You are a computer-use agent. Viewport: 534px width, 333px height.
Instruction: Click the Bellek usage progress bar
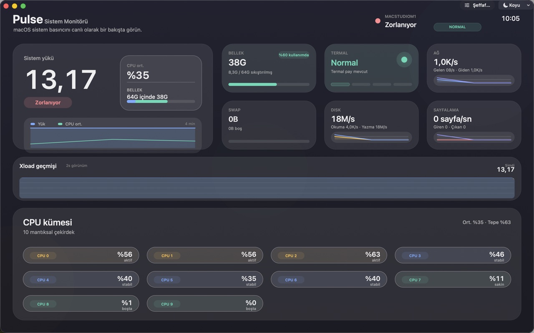(269, 84)
